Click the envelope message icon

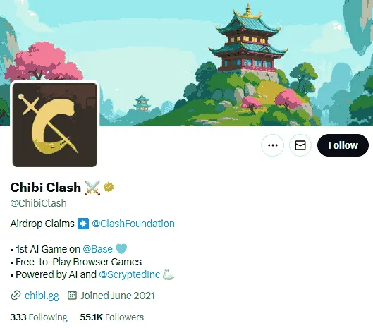pos(300,145)
